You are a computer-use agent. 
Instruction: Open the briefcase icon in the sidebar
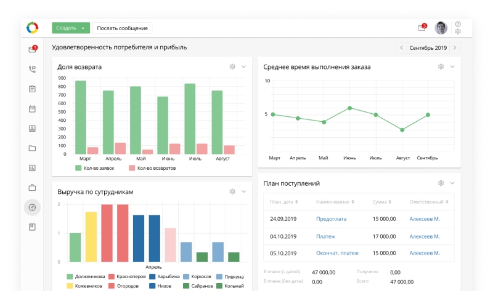32,187
